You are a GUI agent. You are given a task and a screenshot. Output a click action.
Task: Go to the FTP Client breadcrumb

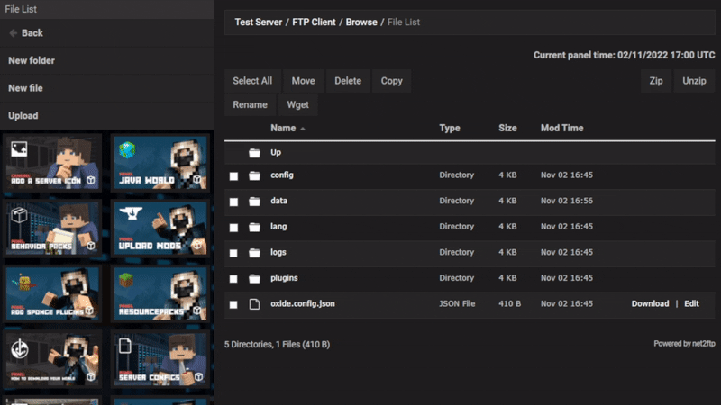315,22
